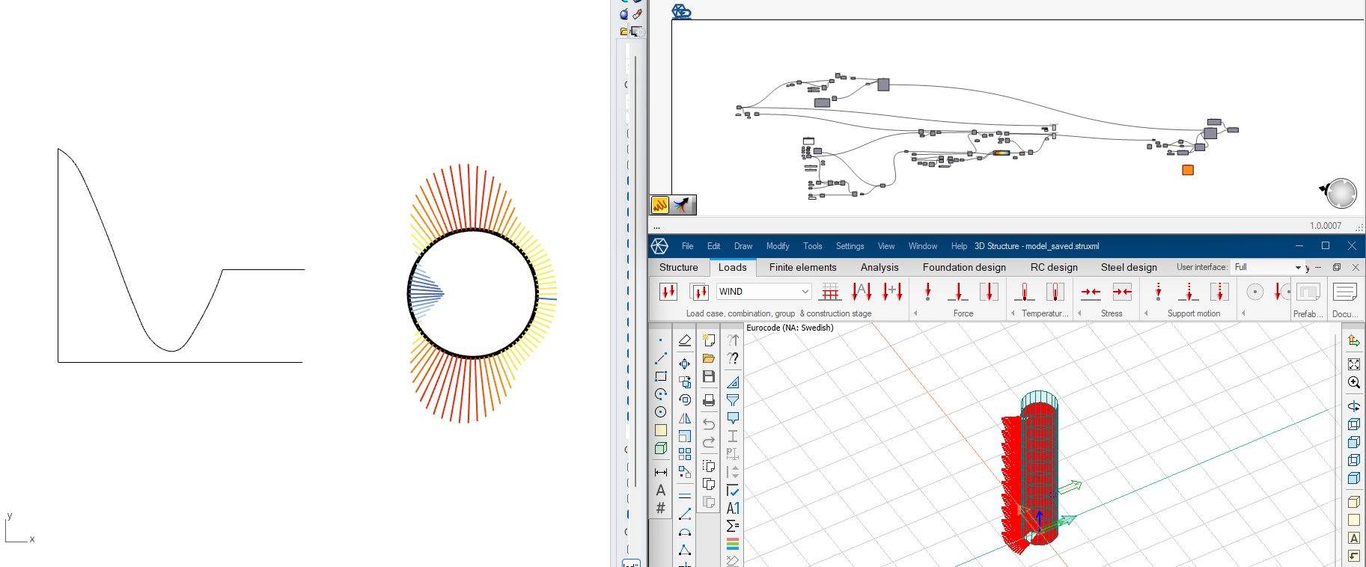Click the Grasshopper compass widget

[1341, 193]
